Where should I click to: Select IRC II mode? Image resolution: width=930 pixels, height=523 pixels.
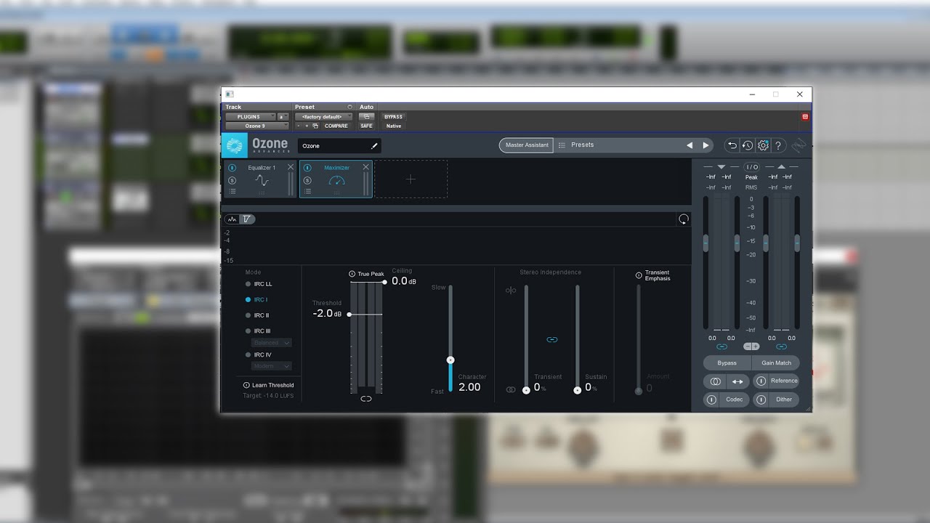257,315
